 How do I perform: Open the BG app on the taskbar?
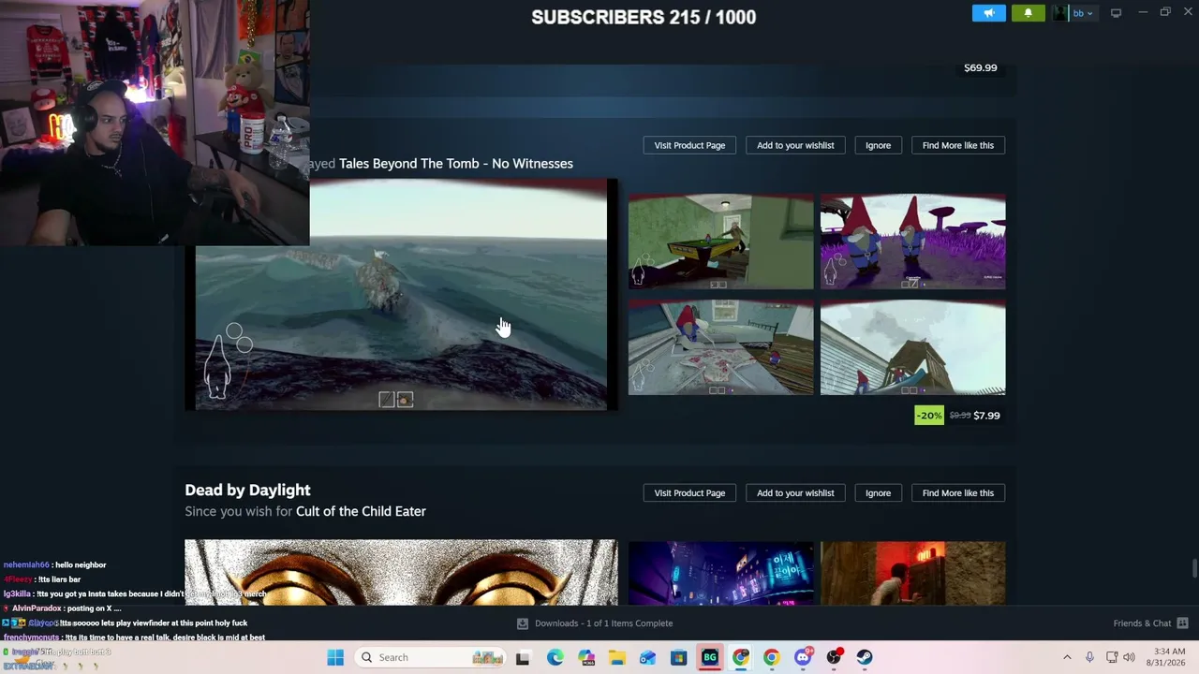[710, 657]
